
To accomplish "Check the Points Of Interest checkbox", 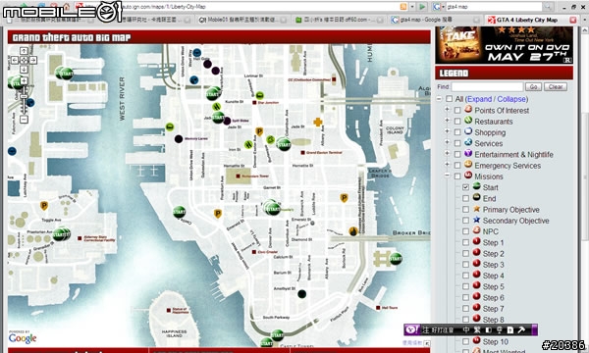I will pyautogui.click(x=457, y=110).
